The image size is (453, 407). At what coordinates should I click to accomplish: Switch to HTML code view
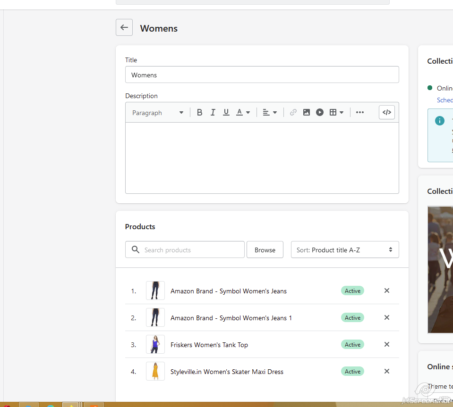[x=387, y=112]
